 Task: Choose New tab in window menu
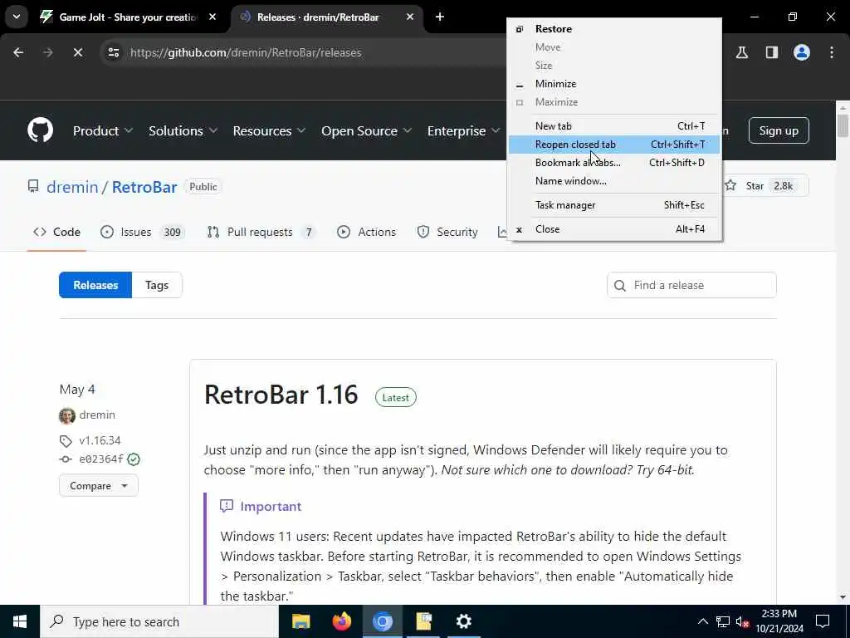pyautogui.click(x=615, y=126)
